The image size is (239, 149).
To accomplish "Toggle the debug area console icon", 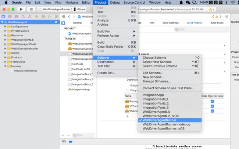I will point(64,142).
